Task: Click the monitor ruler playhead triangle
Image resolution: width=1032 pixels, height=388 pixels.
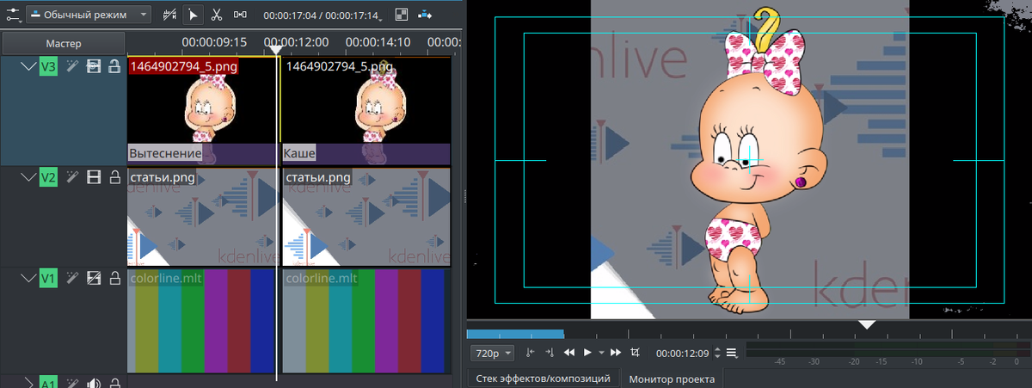Action: click(867, 324)
